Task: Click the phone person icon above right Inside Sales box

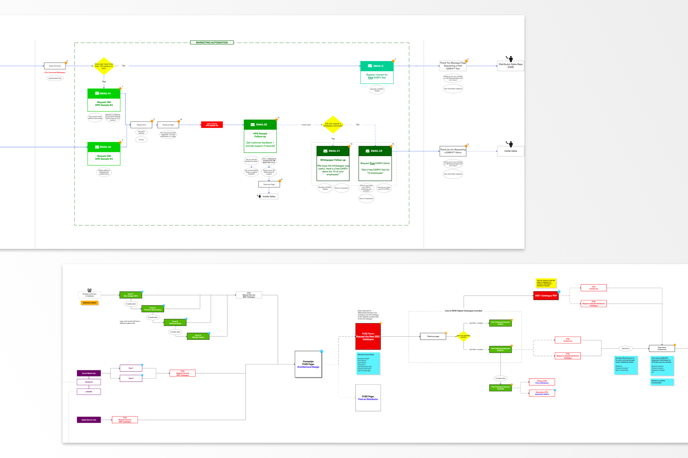Action: [x=510, y=144]
